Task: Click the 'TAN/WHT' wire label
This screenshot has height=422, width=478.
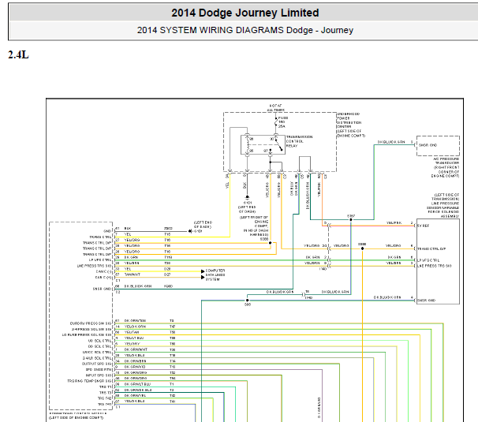Action: (x=133, y=274)
